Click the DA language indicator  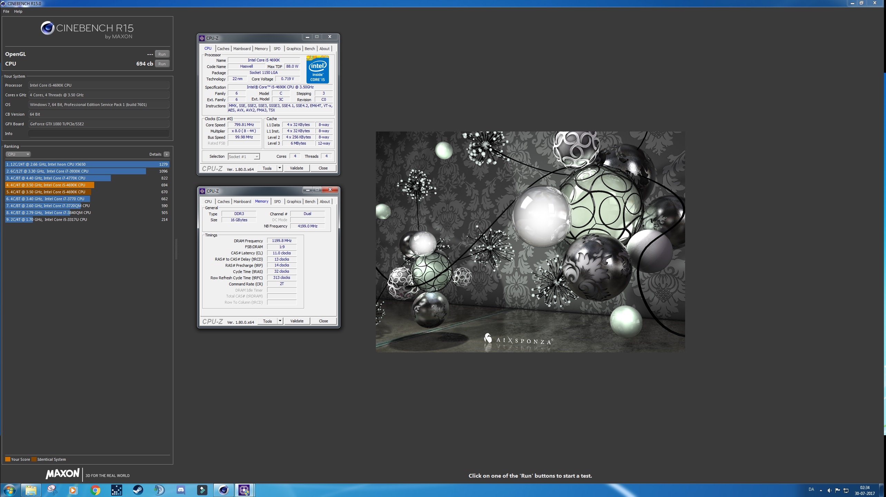point(811,489)
